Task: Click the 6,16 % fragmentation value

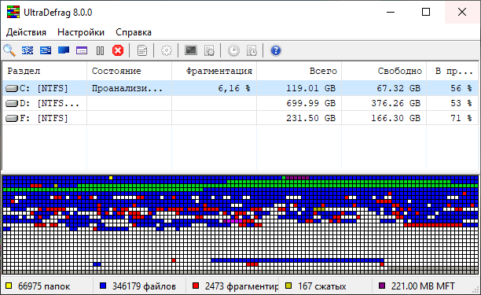Action: click(x=234, y=88)
